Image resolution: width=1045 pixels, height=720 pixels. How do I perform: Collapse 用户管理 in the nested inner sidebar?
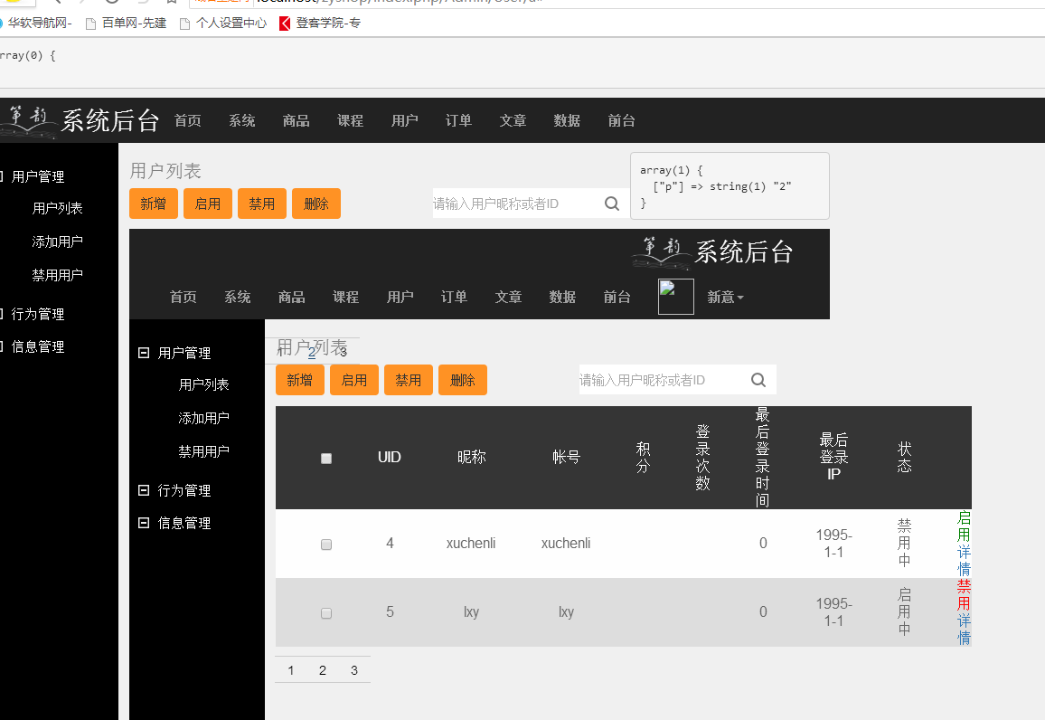144,353
